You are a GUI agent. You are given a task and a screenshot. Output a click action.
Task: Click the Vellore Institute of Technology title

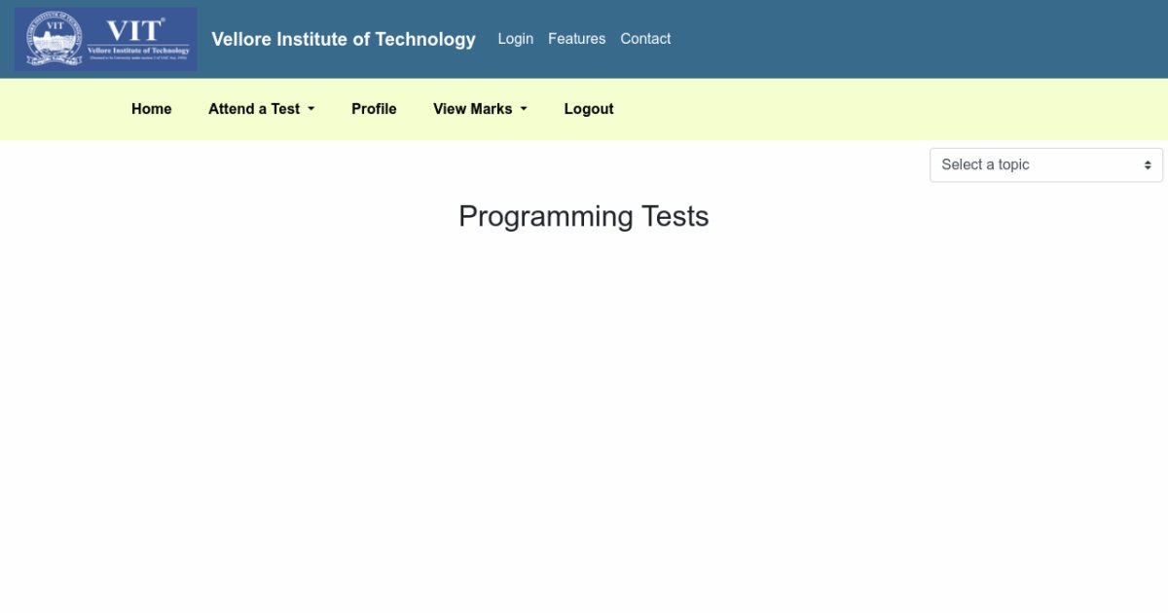pos(344,39)
